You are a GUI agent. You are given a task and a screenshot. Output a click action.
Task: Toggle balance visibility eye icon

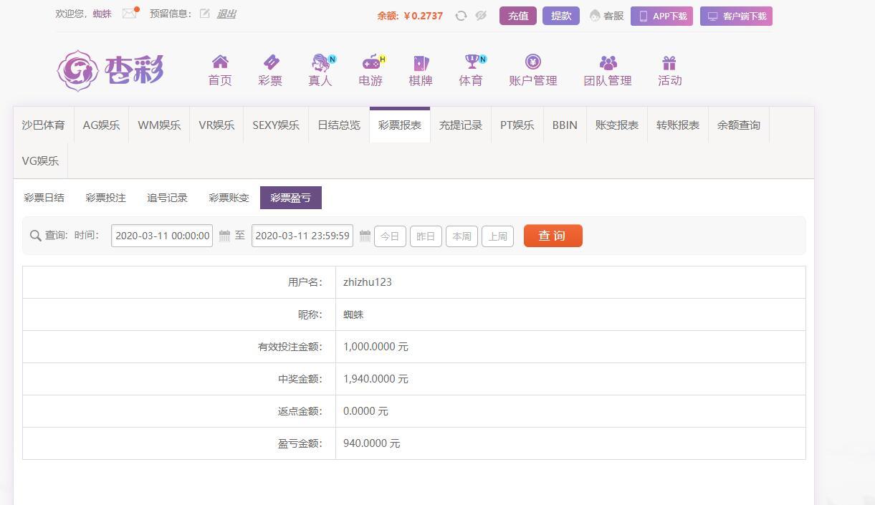[481, 16]
